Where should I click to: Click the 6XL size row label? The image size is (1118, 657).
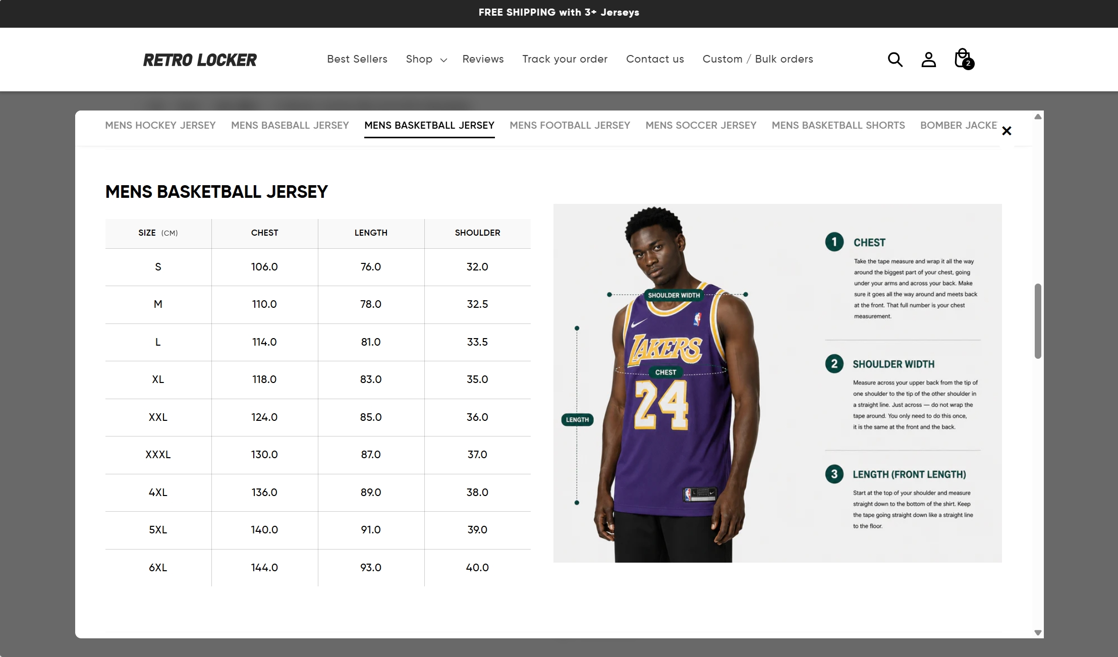[158, 568]
